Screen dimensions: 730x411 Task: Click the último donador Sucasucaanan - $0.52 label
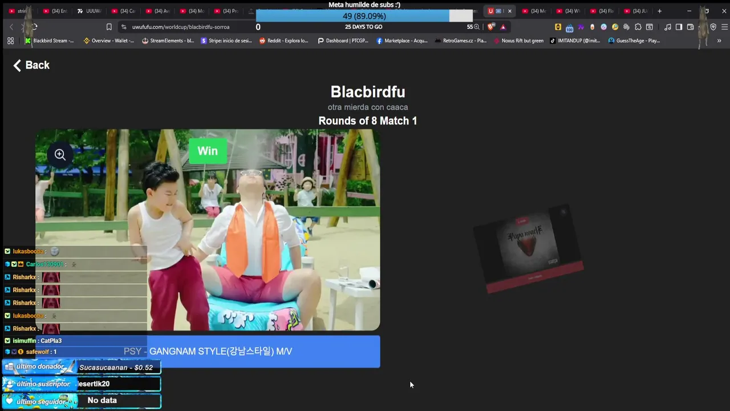click(82, 367)
